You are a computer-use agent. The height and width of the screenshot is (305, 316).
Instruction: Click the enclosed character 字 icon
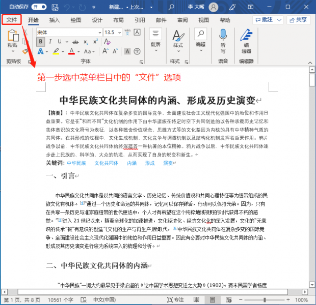137,51
